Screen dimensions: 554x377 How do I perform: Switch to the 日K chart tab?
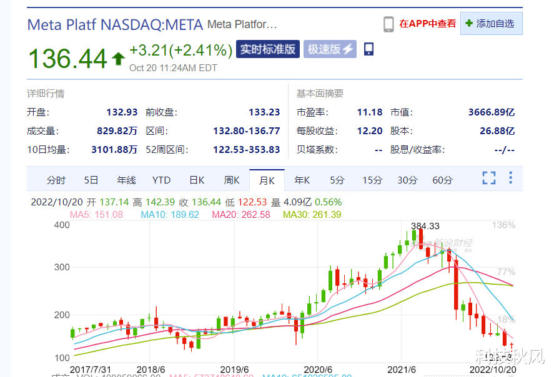pos(197,180)
